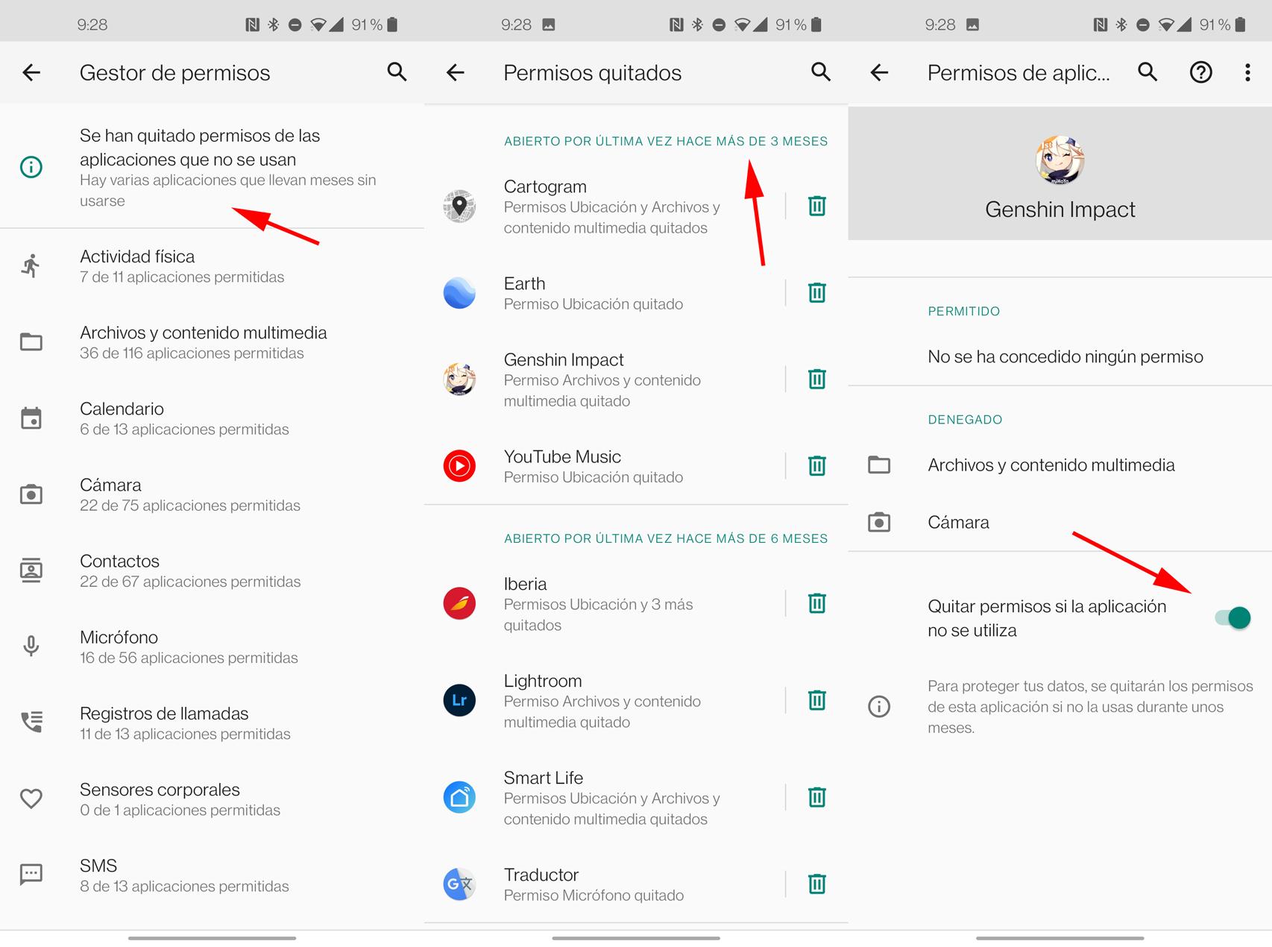Open the three-dot overflow menu
1272x947 pixels.
coord(1247,72)
